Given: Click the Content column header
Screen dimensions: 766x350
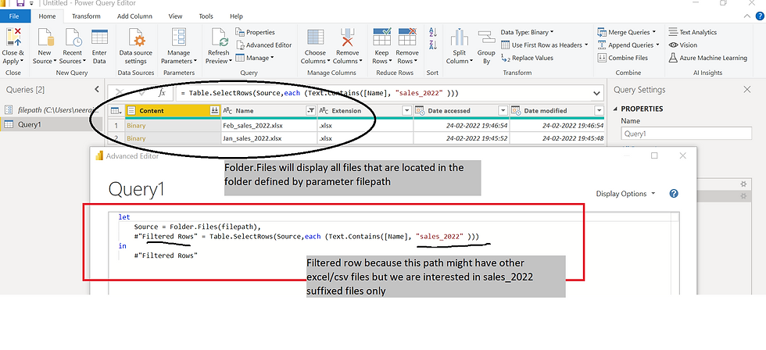Looking at the screenshot, I should click(x=173, y=111).
